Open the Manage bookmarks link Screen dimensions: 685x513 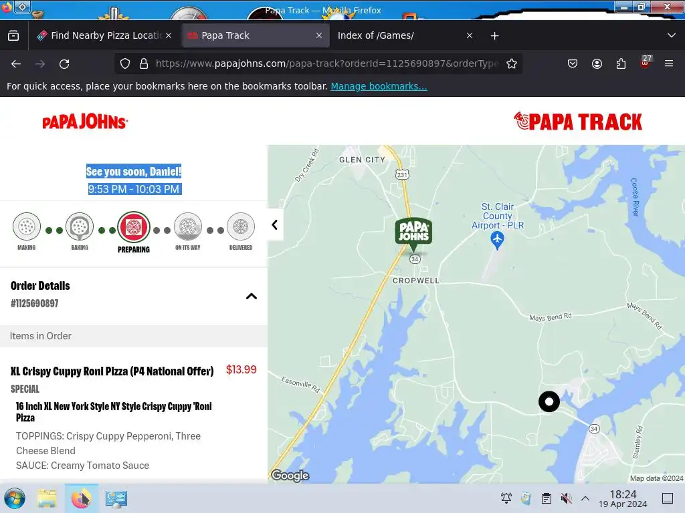[379, 86]
